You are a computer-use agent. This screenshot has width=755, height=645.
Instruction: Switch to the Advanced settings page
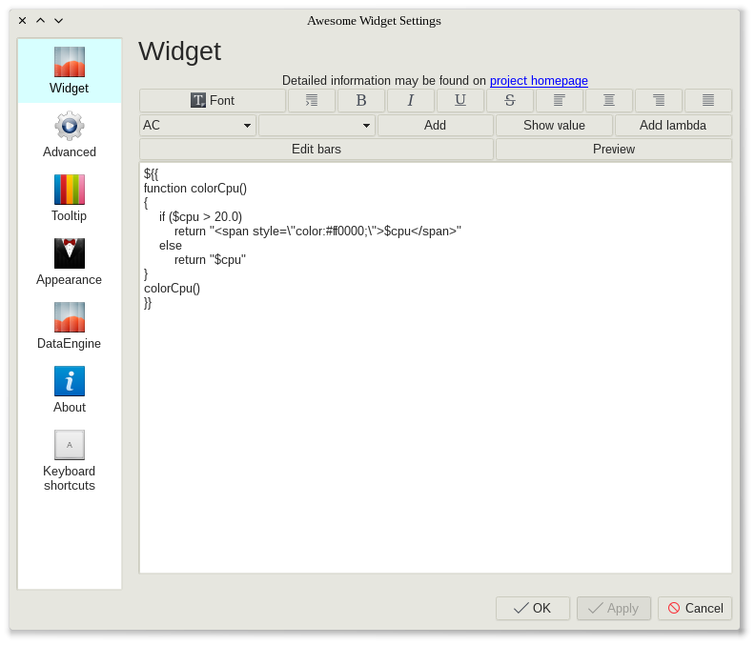70,134
